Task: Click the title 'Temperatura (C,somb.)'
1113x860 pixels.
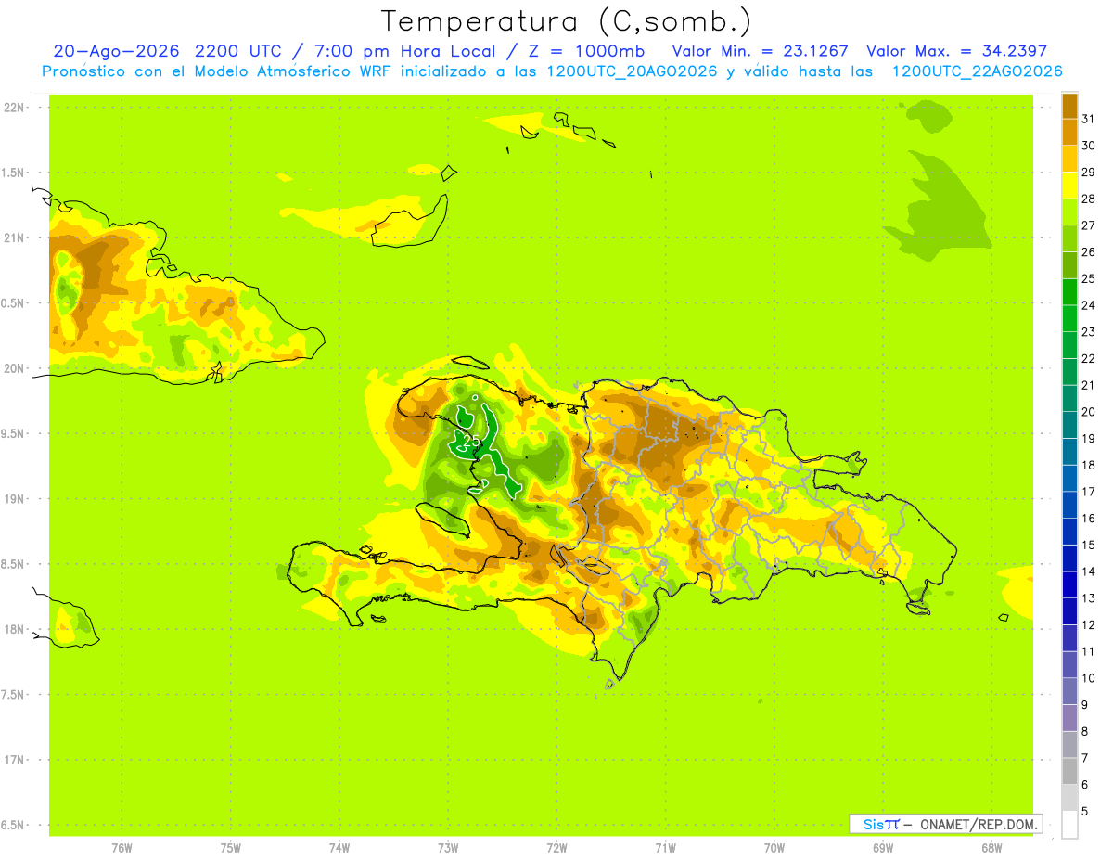Action: click(x=566, y=21)
